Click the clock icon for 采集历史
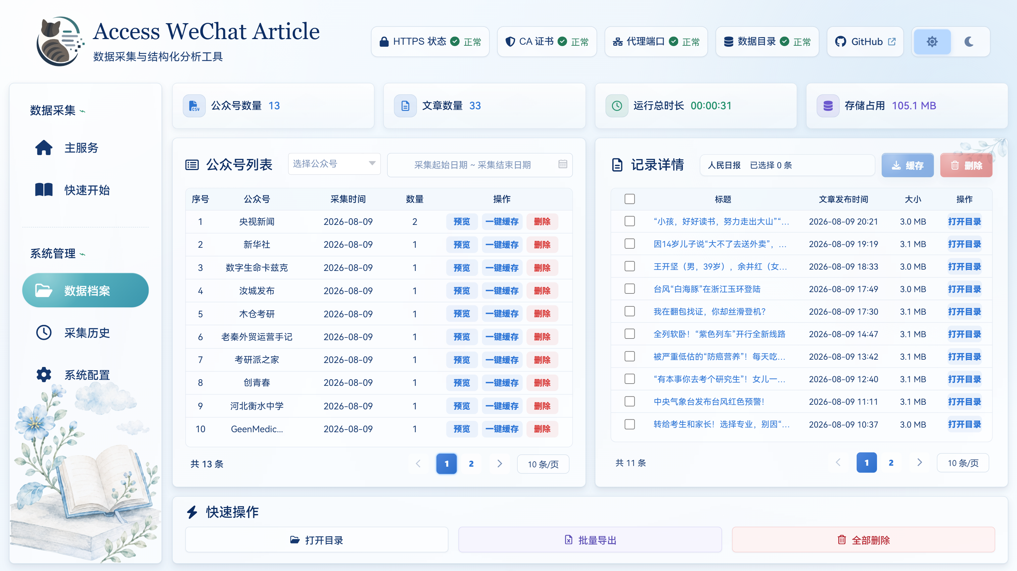This screenshot has height=571, width=1017. tap(43, 332)
